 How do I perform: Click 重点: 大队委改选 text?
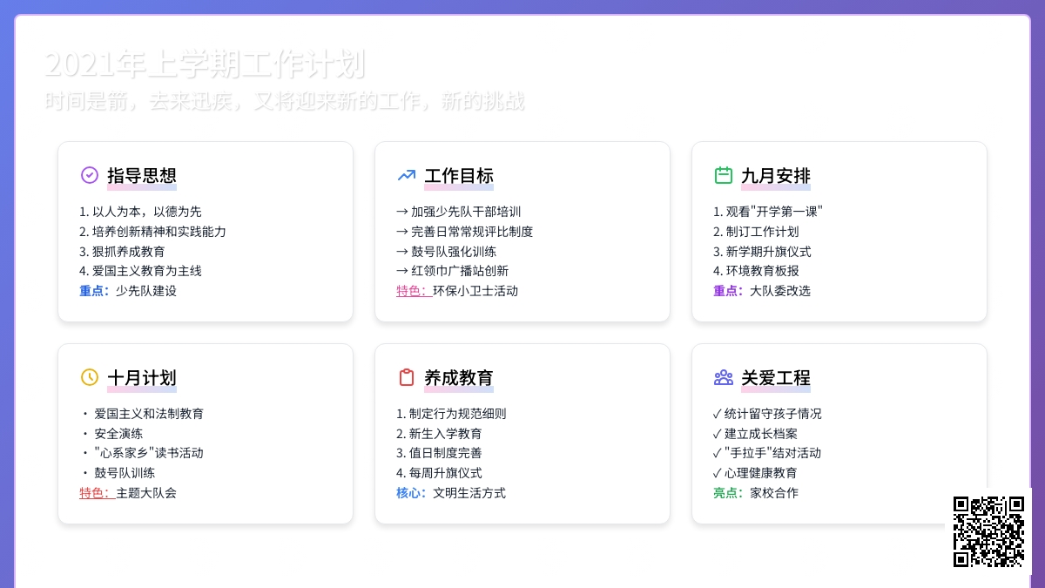[762, 291]
